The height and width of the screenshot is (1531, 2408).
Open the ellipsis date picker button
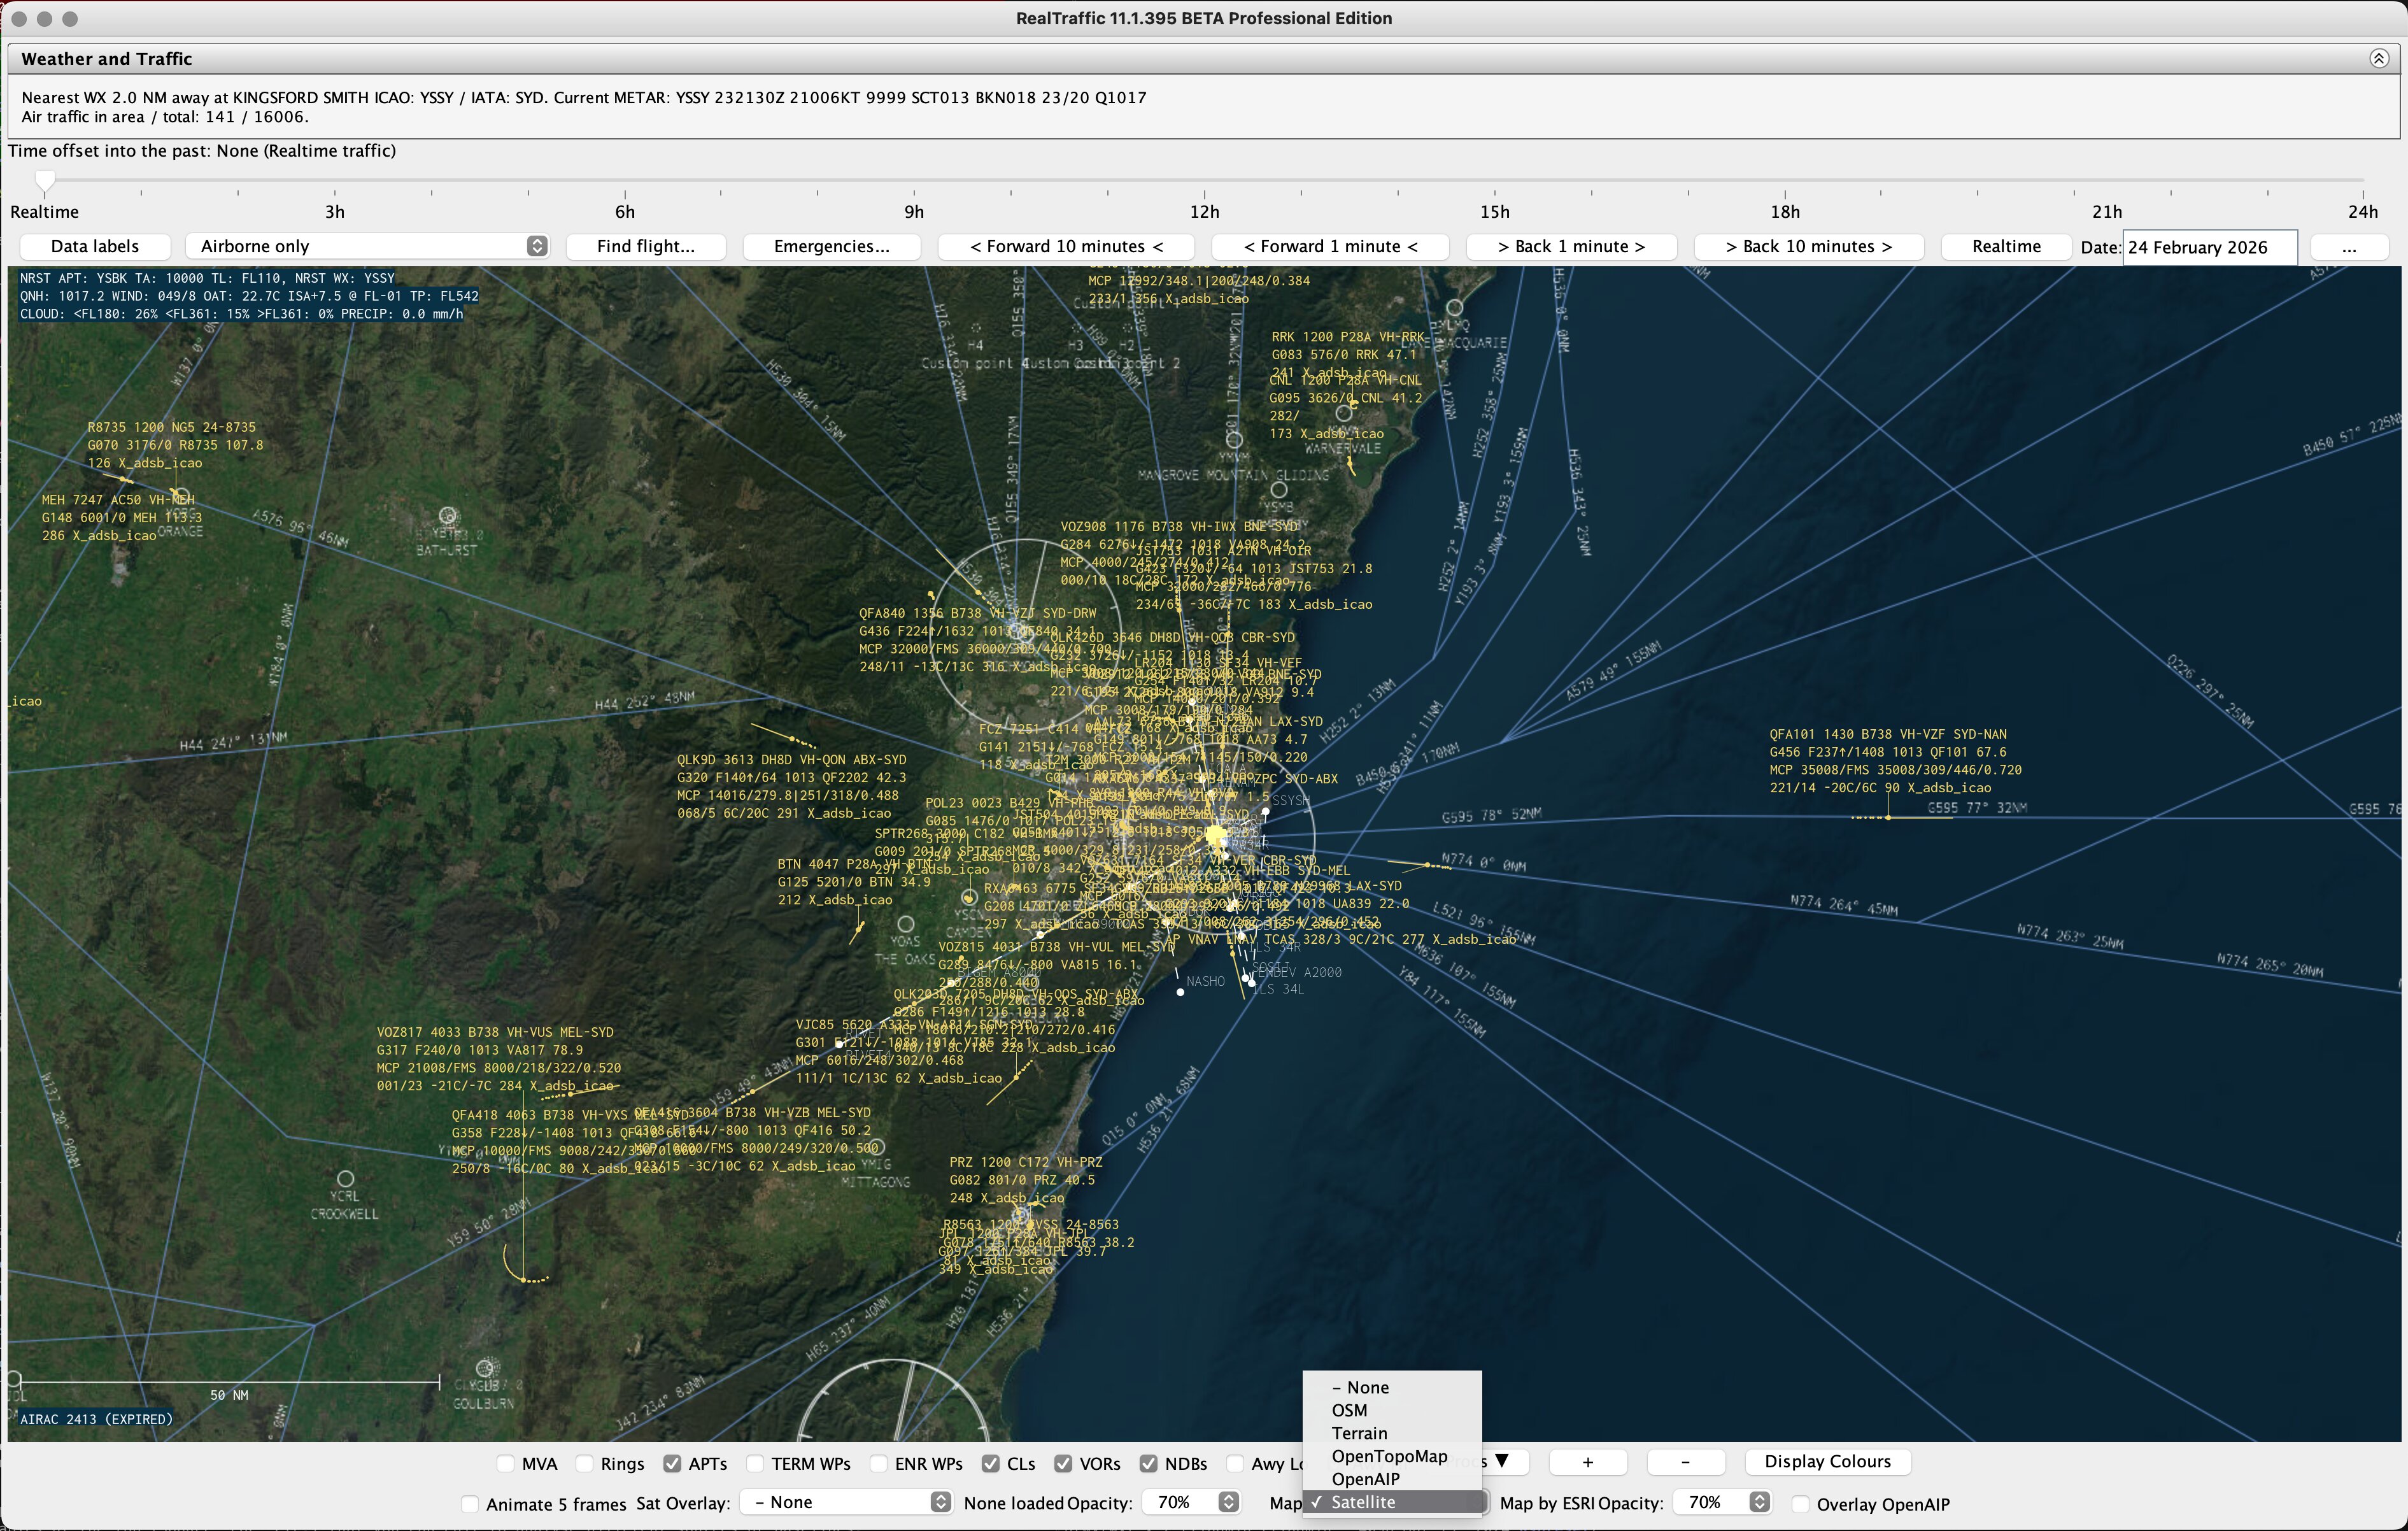click(2349, 247)
